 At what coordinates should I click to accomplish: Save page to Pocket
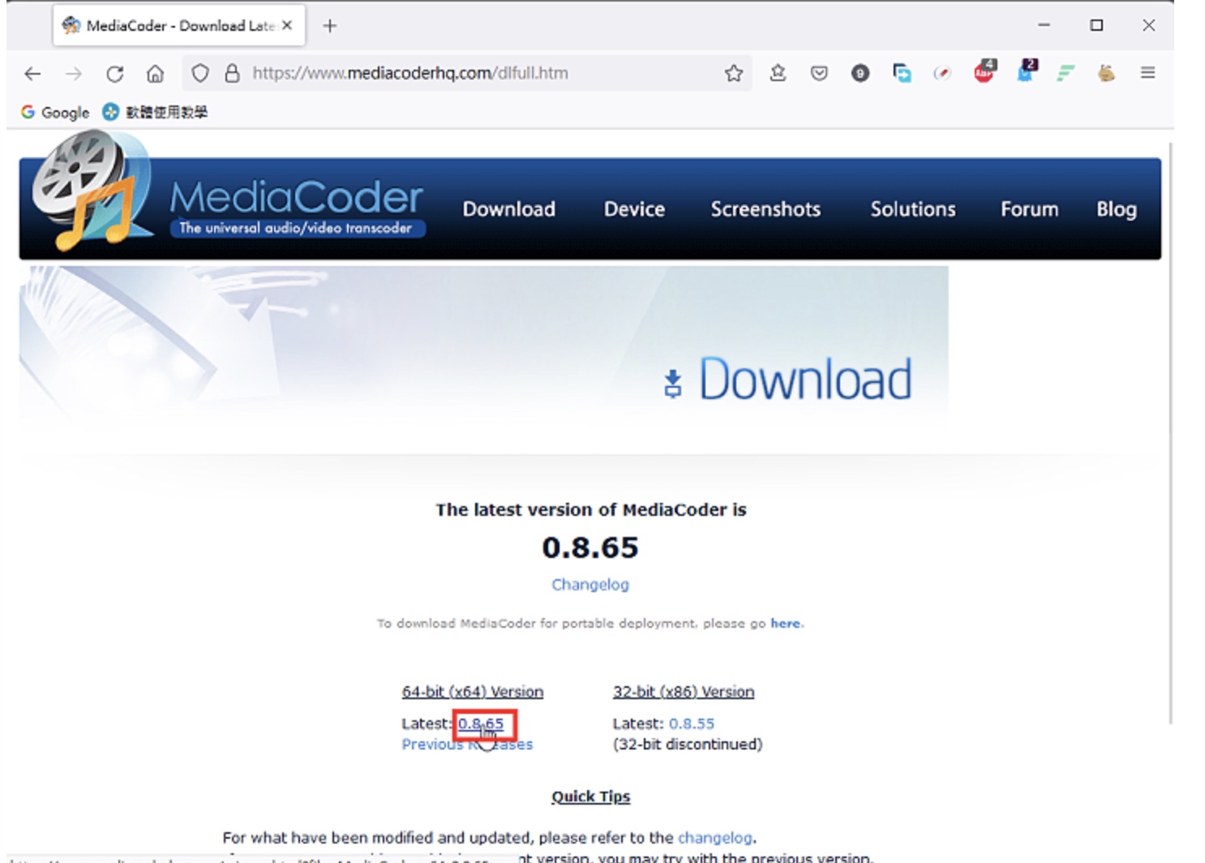coord(819,74)
